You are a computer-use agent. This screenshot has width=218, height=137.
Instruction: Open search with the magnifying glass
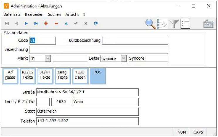pyautogui.click(x=150, y=24)
